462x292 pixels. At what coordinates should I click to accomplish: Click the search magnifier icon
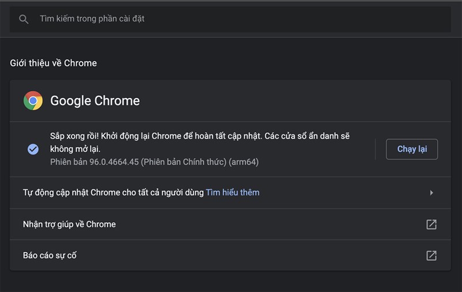pyautogui.click(x=24, y=19)
